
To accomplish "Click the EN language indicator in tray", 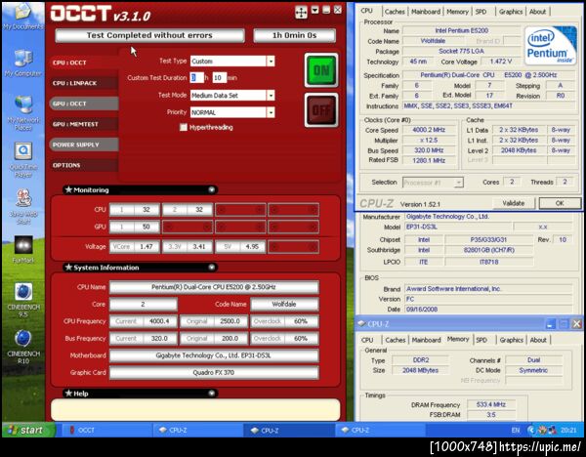I will click(x=516, y=431).
